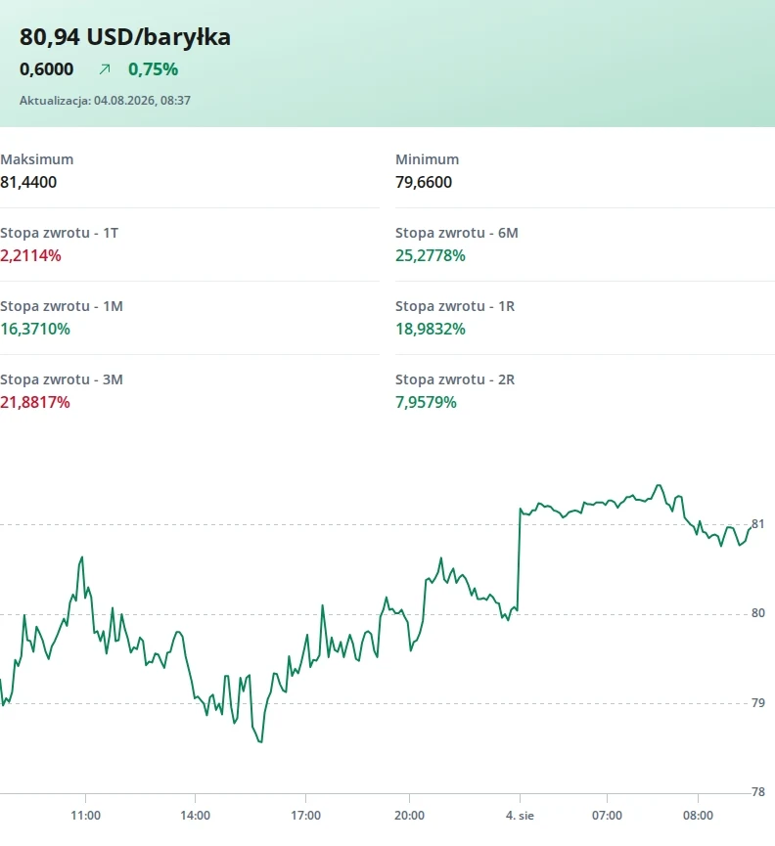Click the 81 price axis label
775x846 pixels.
click(758, 524)
